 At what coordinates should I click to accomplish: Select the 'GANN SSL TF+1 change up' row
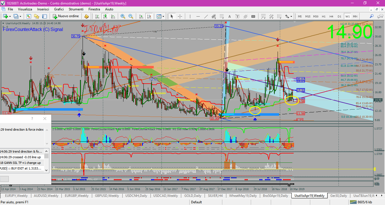click(22, 163)
